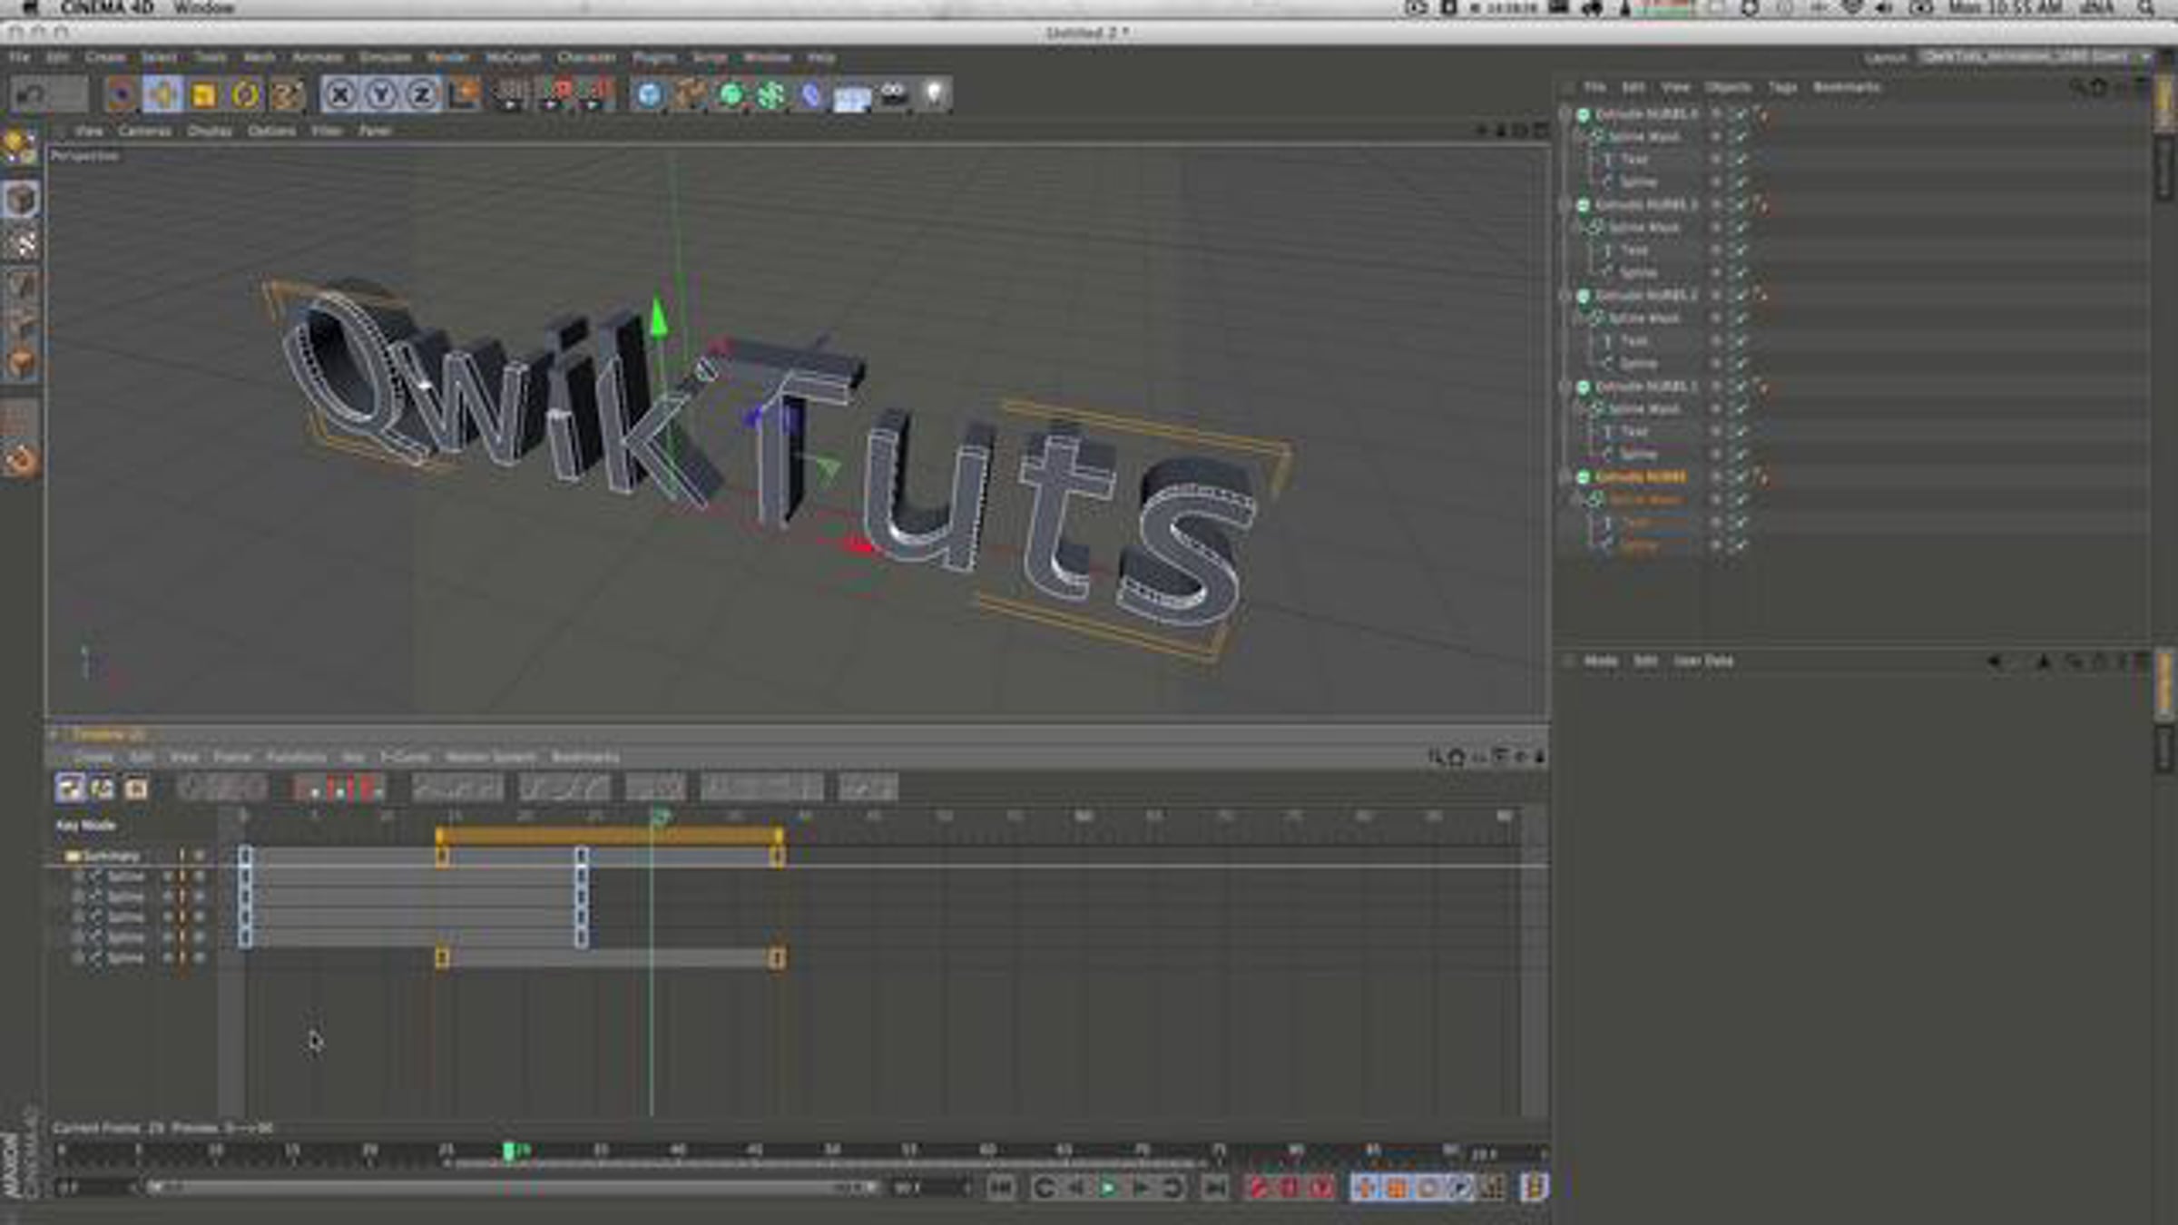2178x1225 pixels.
Task: Open the Simulate menu
Action: tap(385, 57)
